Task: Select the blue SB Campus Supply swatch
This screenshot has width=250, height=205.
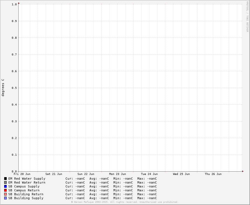Action: 5,186
